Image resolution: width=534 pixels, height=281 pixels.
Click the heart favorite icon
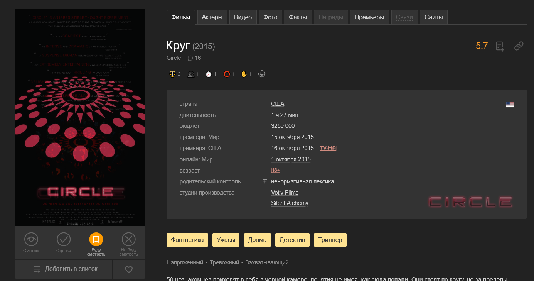(129, 269)
